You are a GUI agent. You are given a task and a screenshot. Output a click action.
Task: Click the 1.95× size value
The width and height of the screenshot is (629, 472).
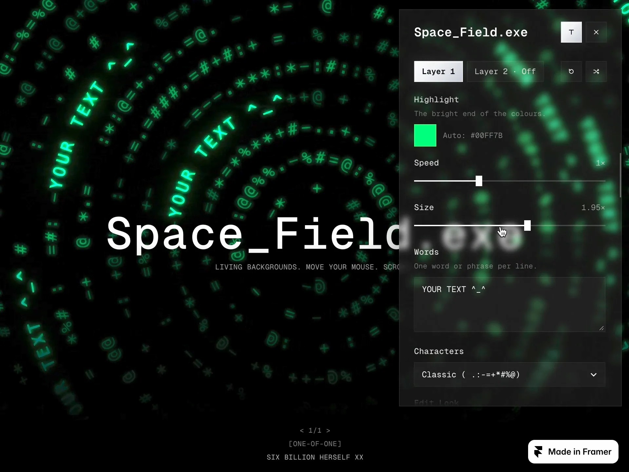tap(593, 207)
